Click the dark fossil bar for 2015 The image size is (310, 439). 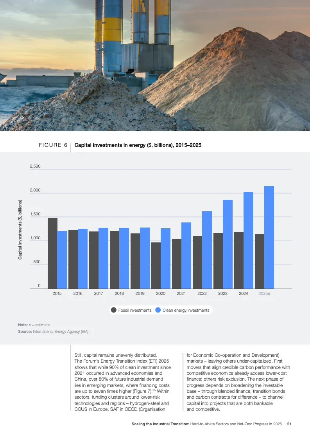52,253
